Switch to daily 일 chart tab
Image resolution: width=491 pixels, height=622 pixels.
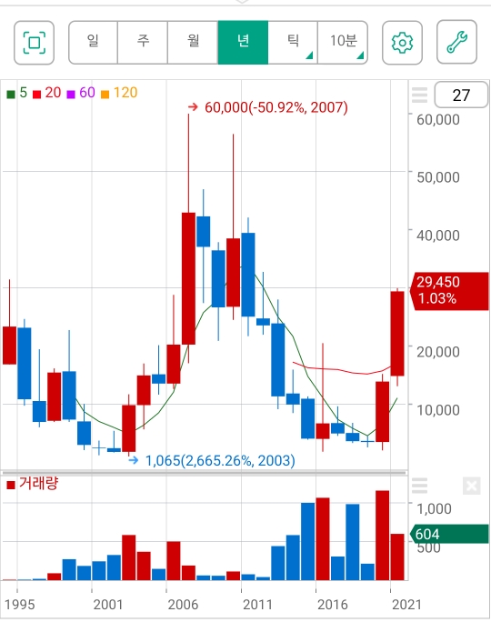pos(94,43)
